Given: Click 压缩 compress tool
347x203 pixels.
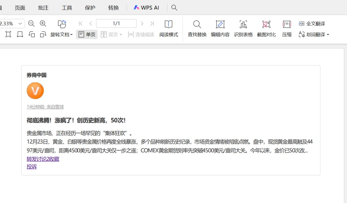Looking at the screenshot, I should point(287,29).
